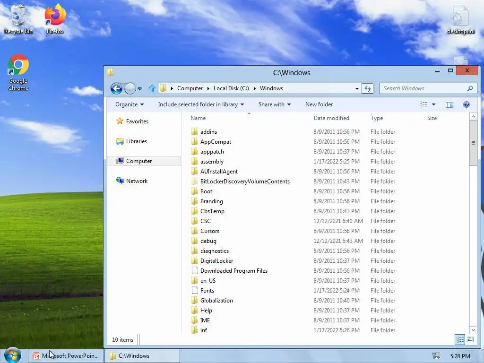This screenshot has width=484, height=363.
Task: Switch to details view in status bar
Action: tap(460, 340)
